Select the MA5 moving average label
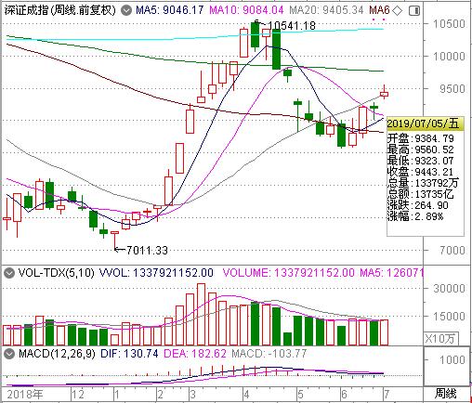Screen dimensions: 472x403 170,10
